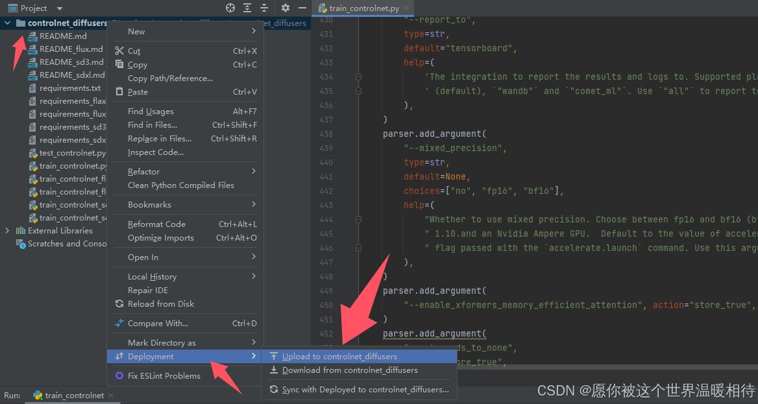
Task: Click the Expand All icon in Project toolbar
Action: pyautogui.click(x=247, y=8)
